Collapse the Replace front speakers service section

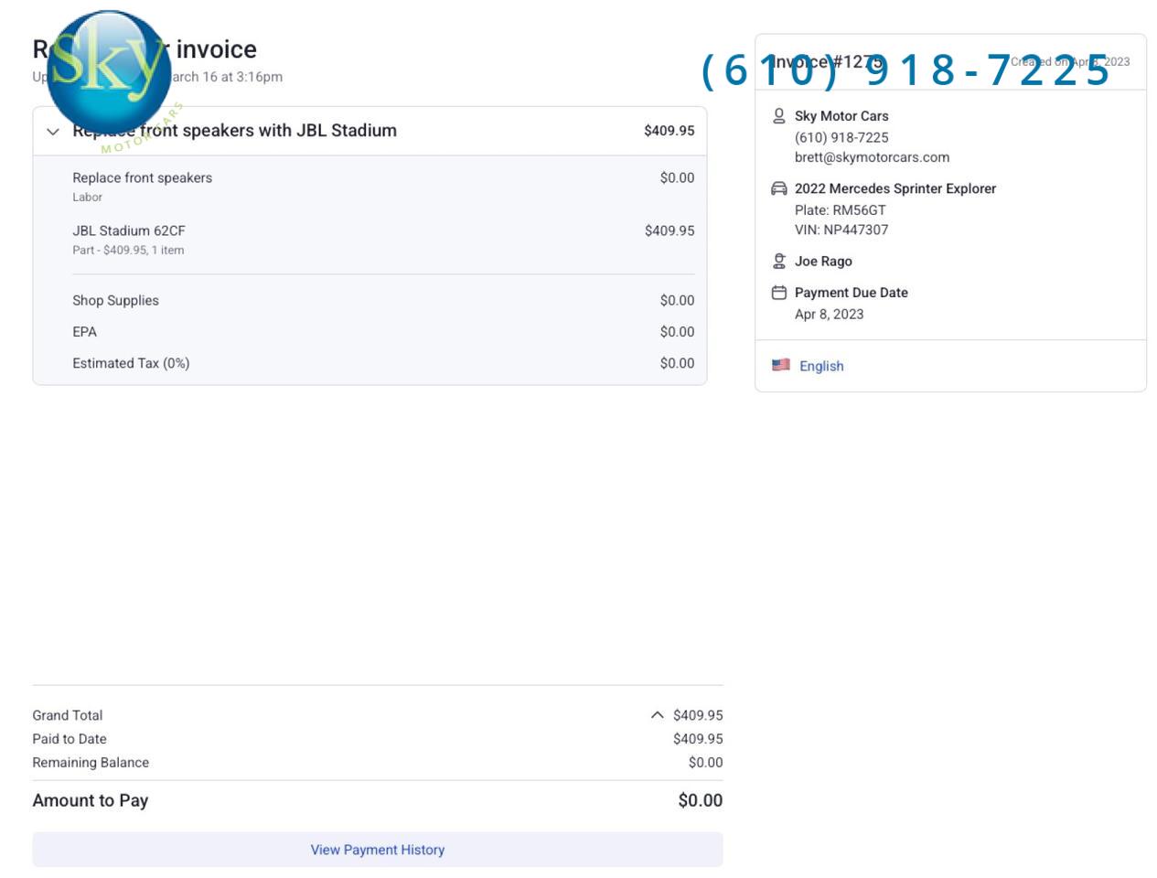[53, 132]
